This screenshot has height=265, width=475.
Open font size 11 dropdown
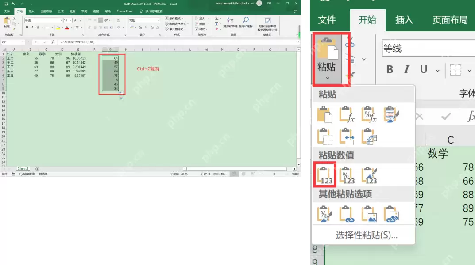(71, 20)
